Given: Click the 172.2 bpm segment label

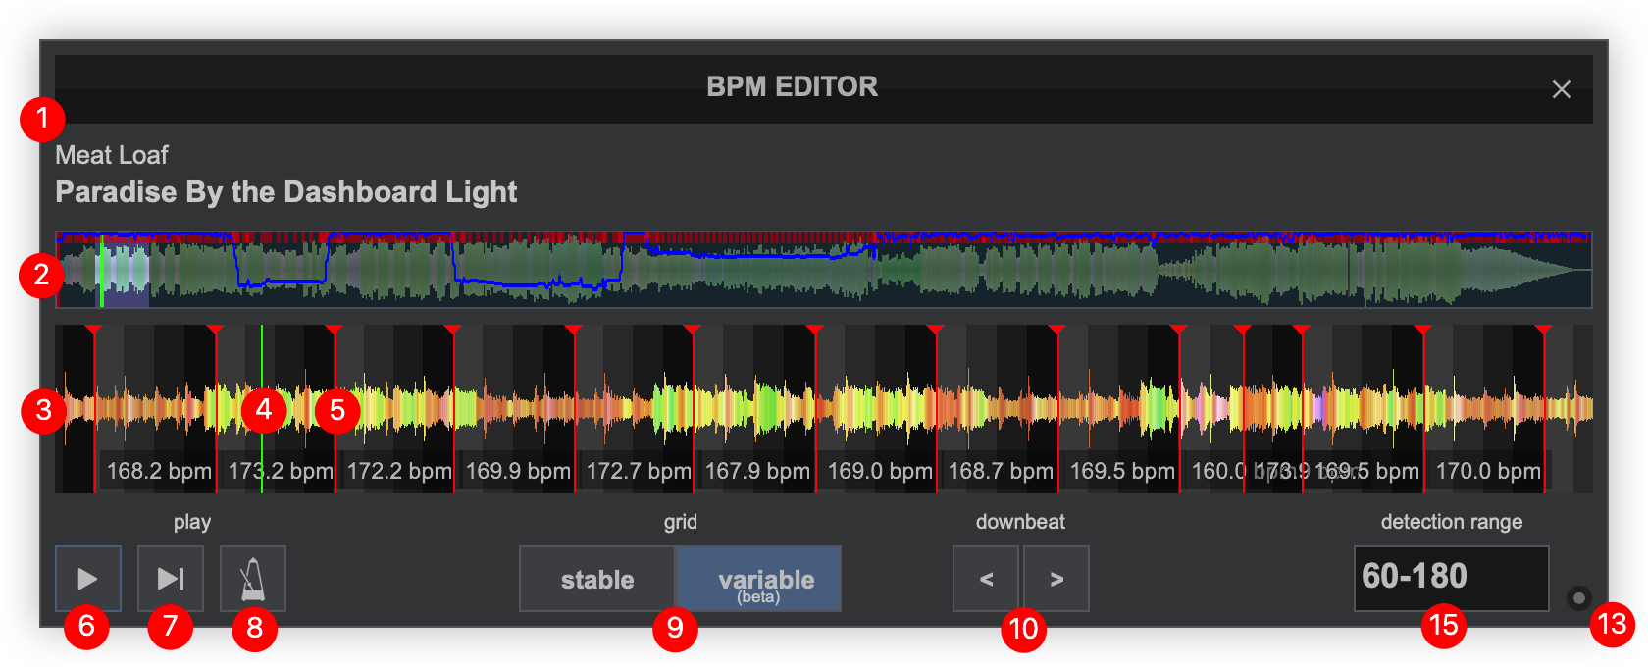Looking at the screenshot, I should point(398,471).
